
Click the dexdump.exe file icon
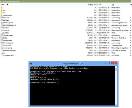pos(1,35)
